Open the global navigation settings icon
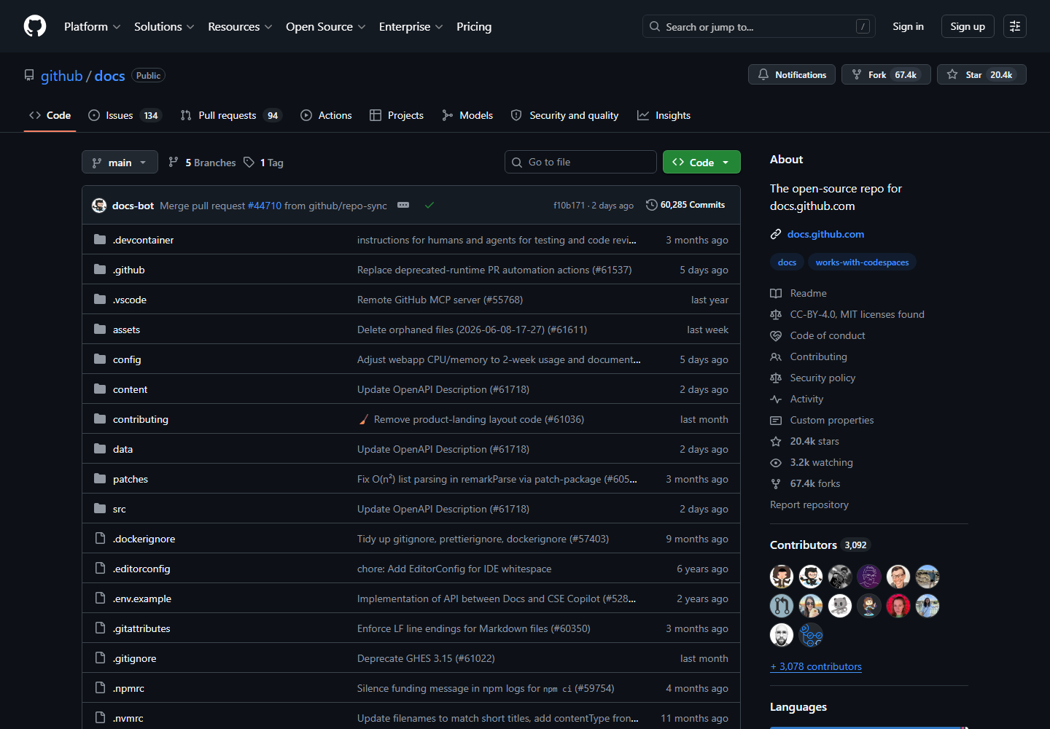Viewport: 1050px width, 729px height. (1015, 26)
